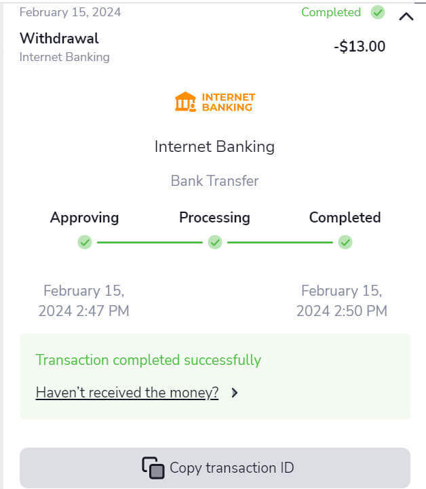Image resolution: width=426 pixels, height=489 pixels.
Task: Click the Withdrawal transaction title
Action: (59, 38)
